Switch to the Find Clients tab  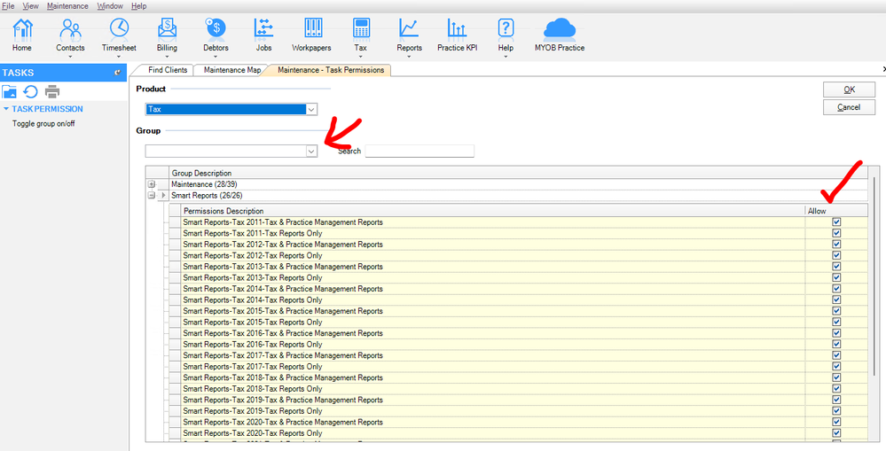pos(168,70)
